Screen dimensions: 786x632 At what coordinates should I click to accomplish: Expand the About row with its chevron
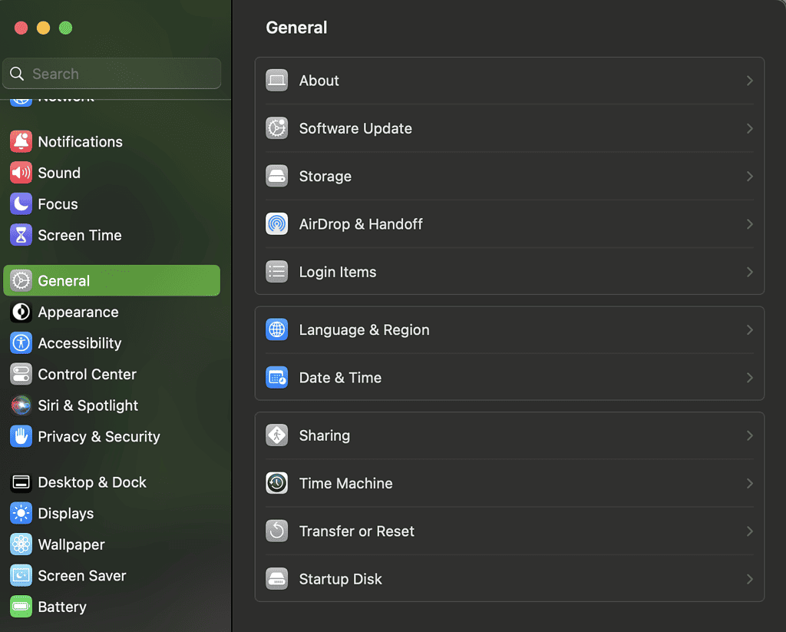click(749, 80)
